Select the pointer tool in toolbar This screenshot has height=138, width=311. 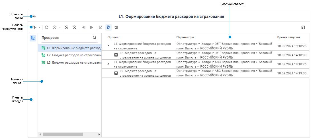(35, 28)
